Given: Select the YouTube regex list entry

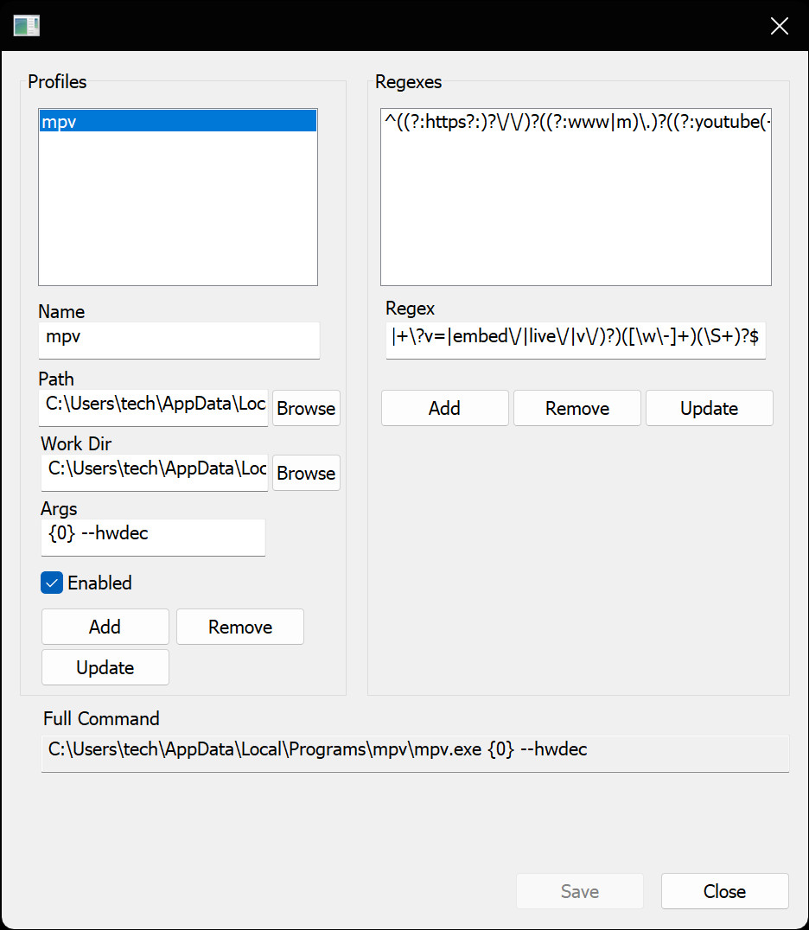Looking at the screenshot, I should click(576, 122).
